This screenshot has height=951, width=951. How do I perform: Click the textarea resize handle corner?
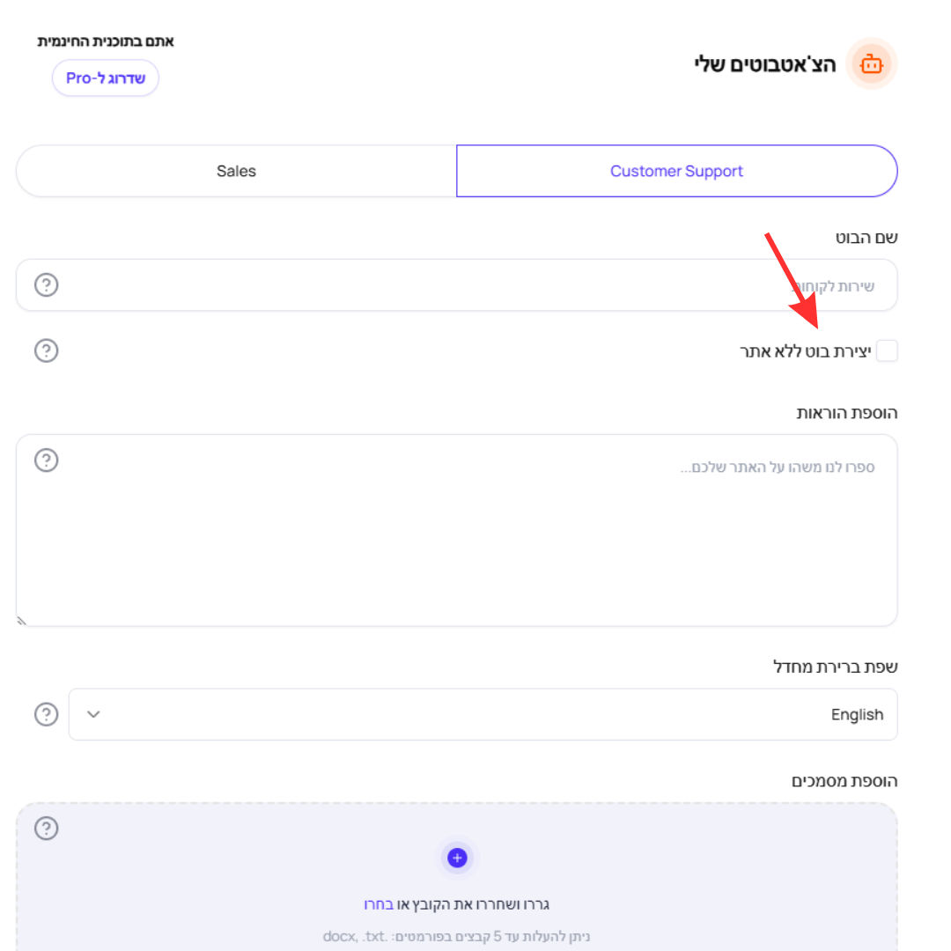coord(21,621)
